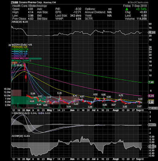Click the 10.0M volume axis label
158x161 pixels.
(x=8, y=95)
